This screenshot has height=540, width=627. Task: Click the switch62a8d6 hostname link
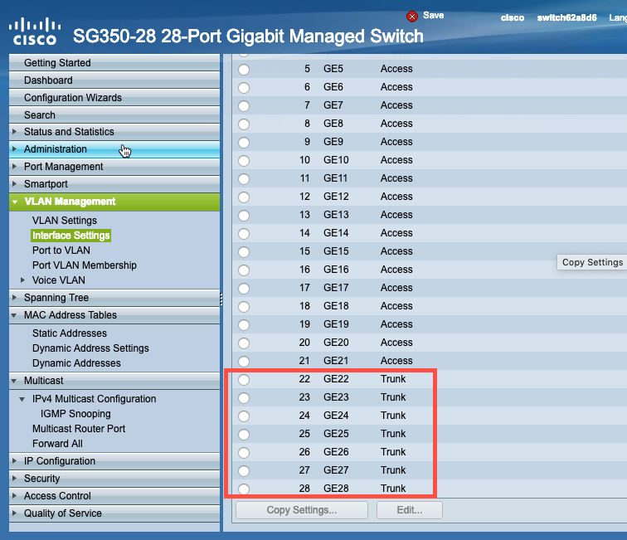566,17
